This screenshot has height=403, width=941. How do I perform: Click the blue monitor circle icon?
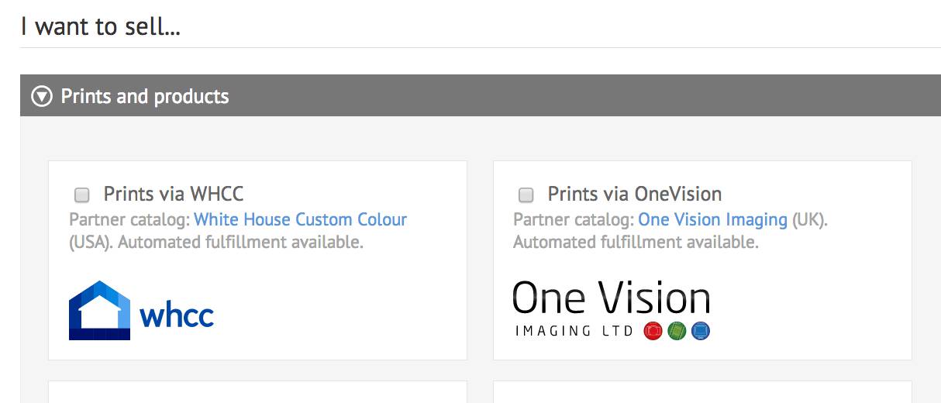click(701, 332)
